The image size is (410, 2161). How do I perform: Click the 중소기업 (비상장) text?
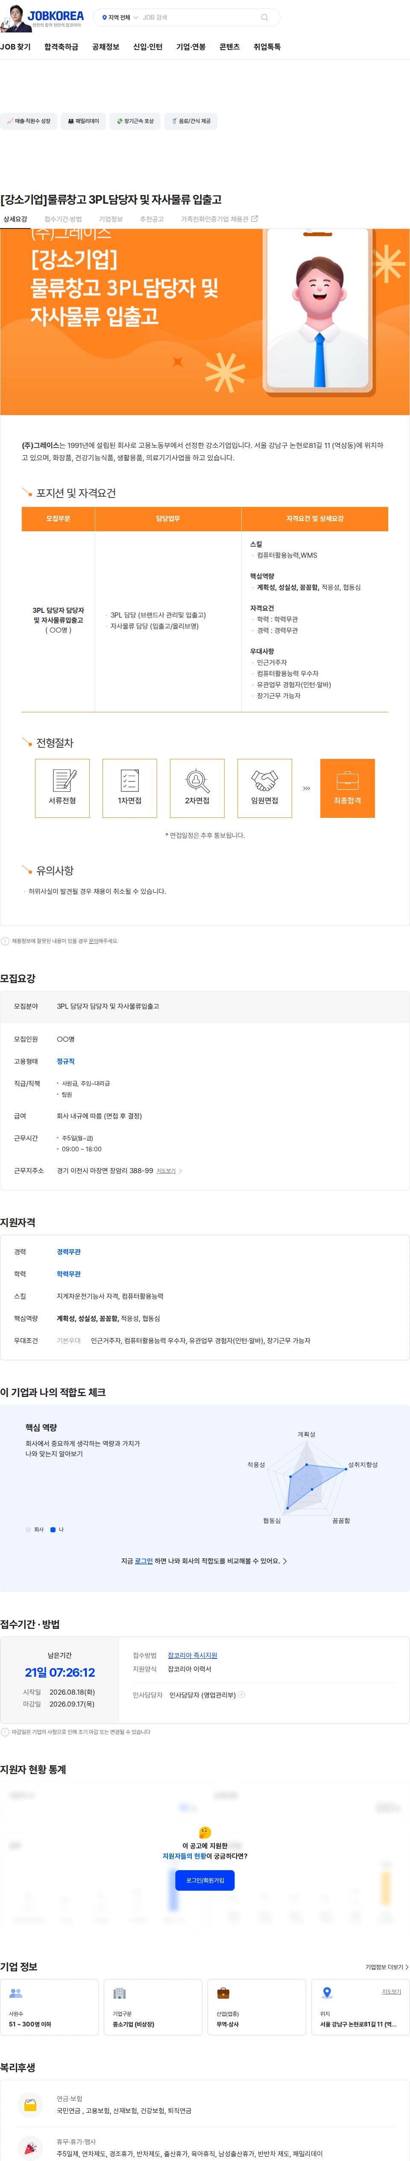(133, 2024)
